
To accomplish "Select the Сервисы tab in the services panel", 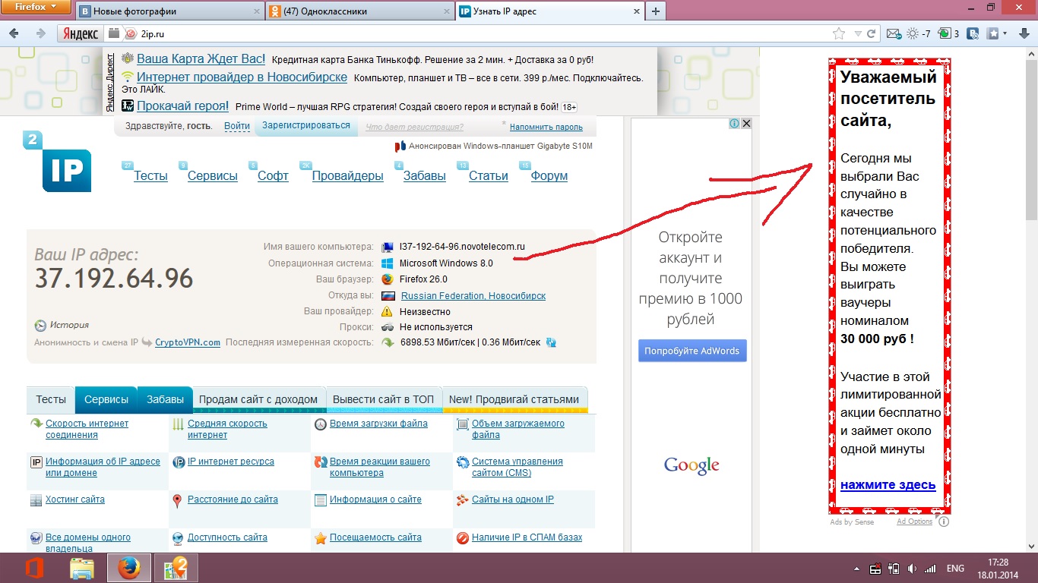I will pos(106,399).
